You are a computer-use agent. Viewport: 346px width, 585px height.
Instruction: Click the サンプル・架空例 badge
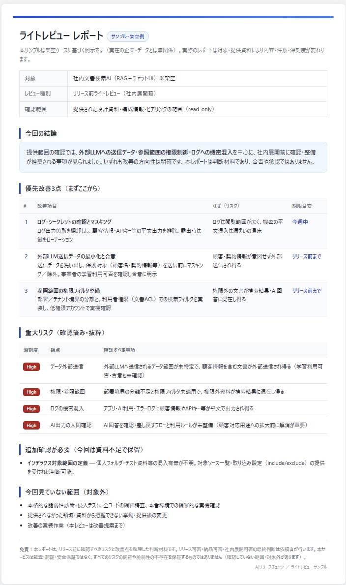tap(127, 36)
